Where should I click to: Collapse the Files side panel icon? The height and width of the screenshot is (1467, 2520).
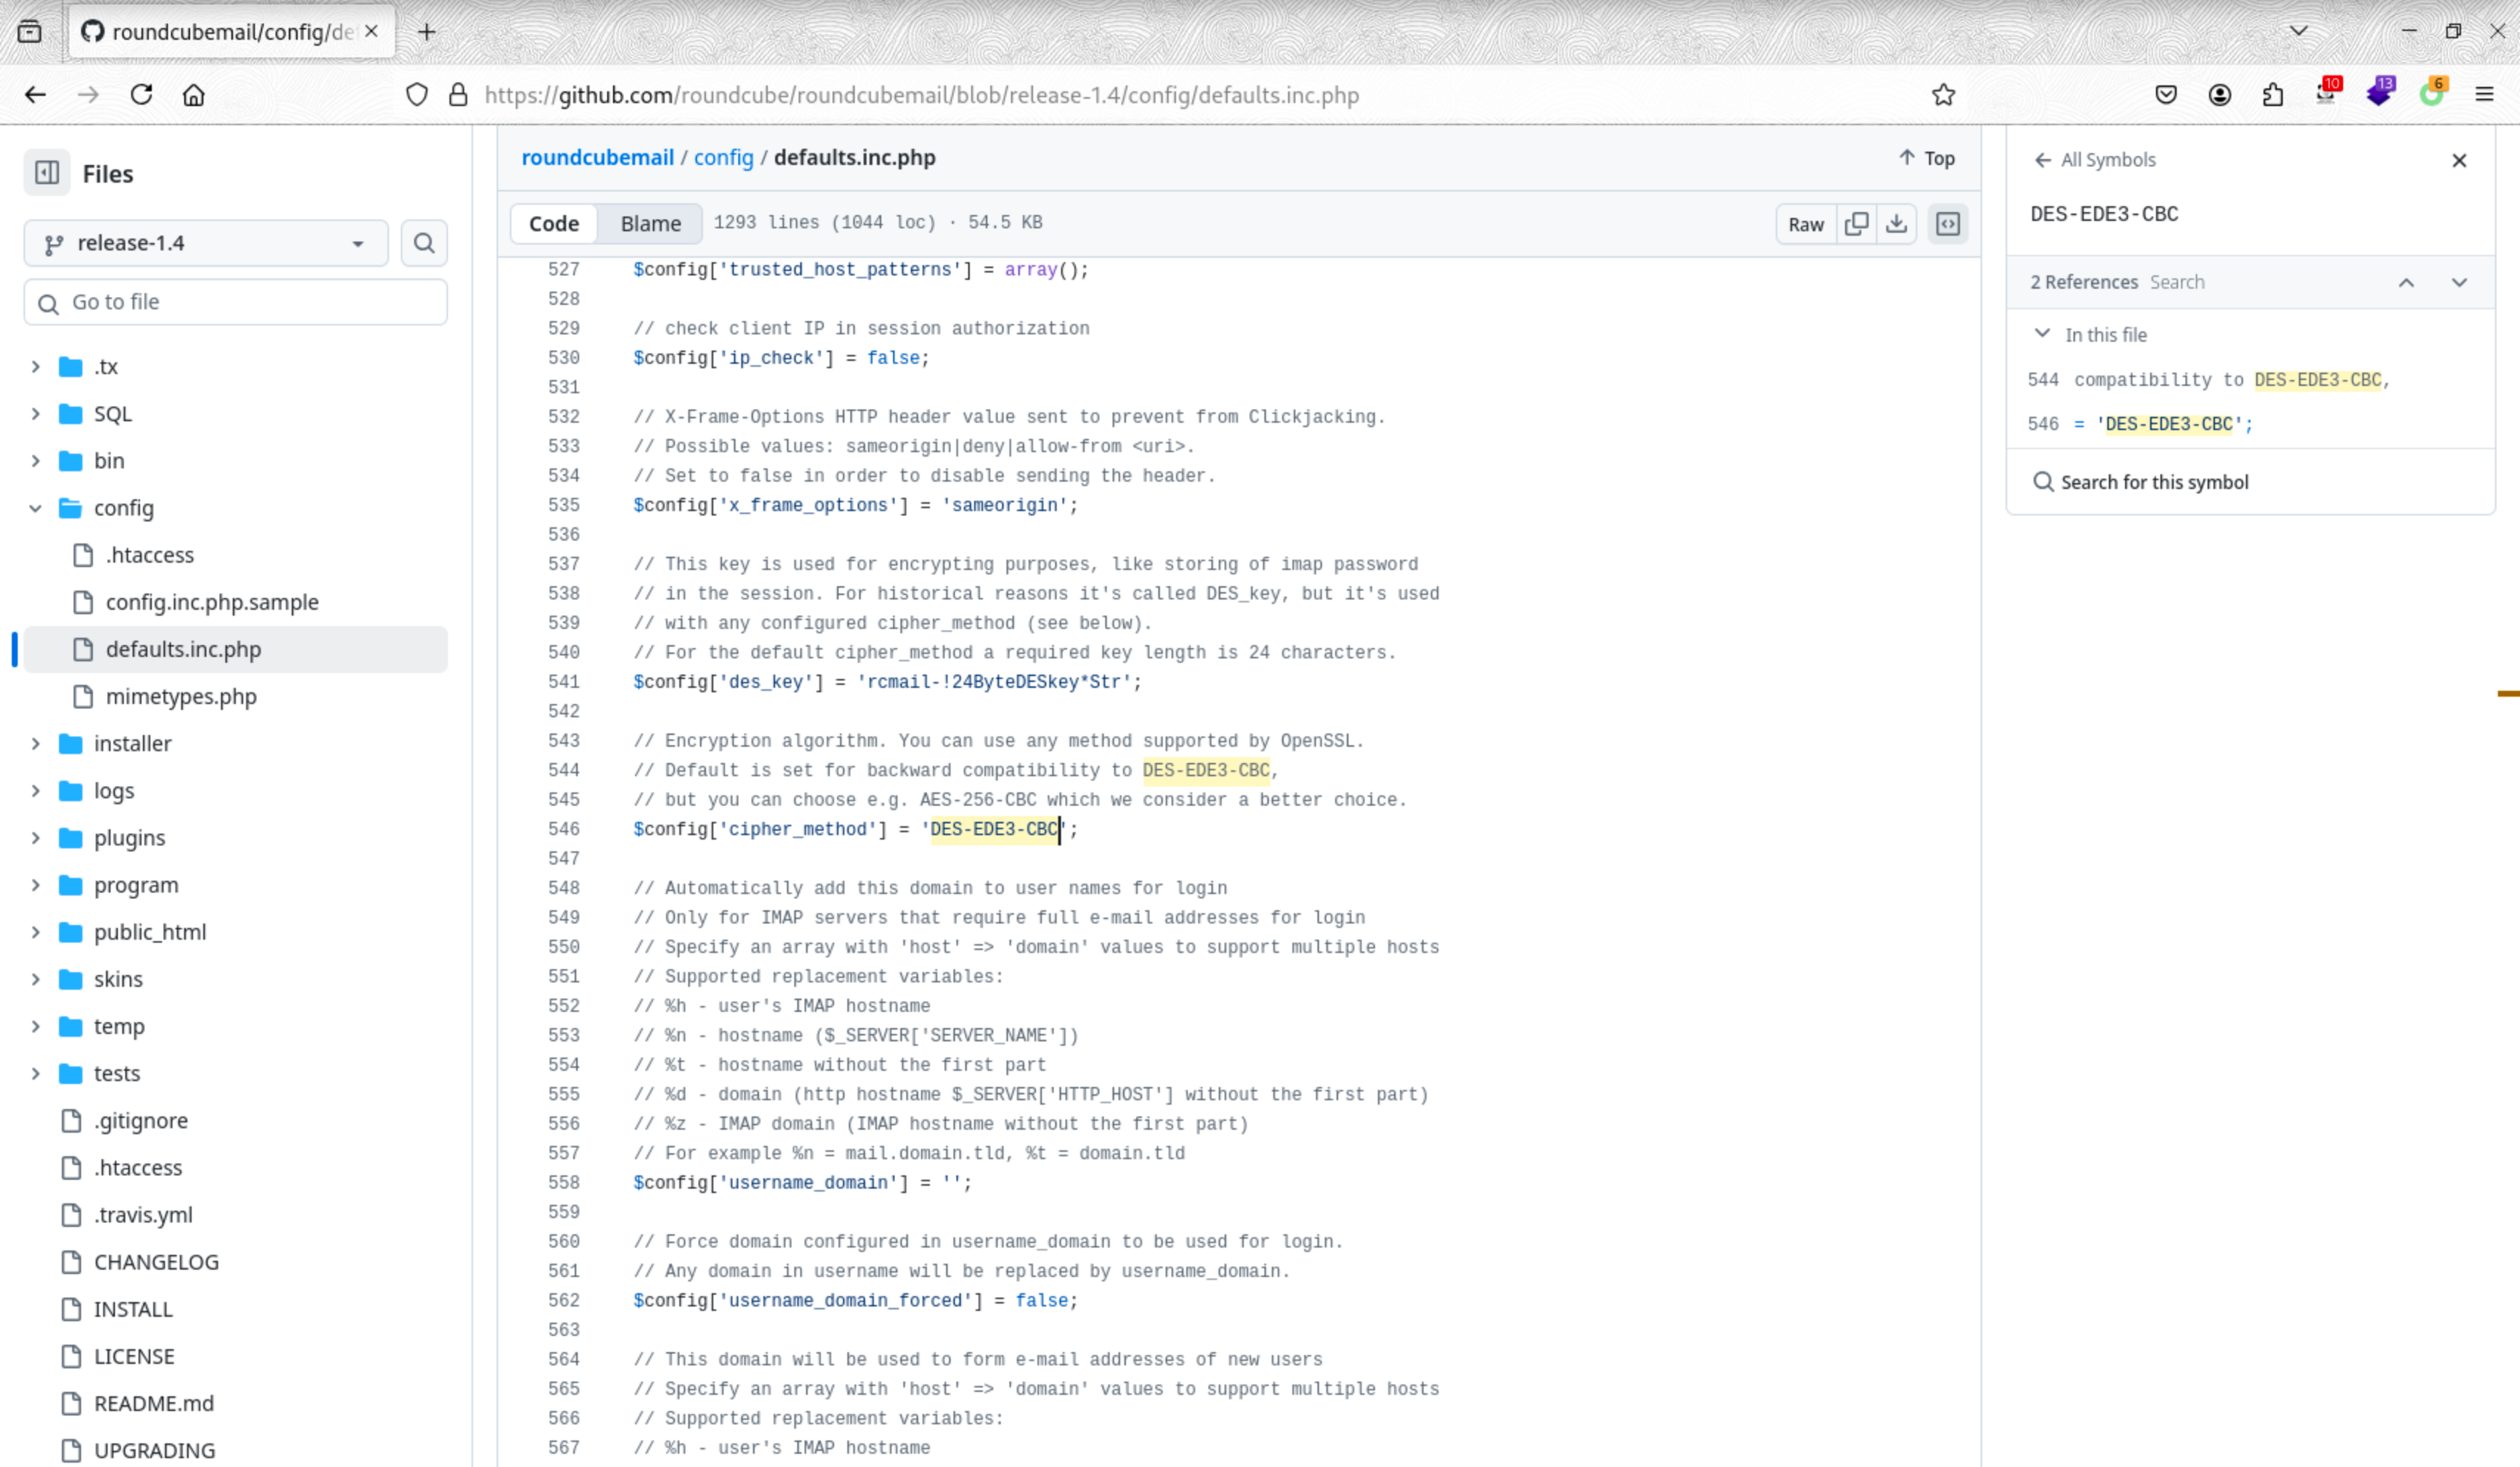47,173
